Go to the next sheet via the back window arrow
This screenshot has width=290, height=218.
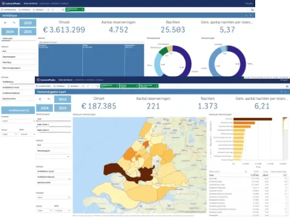pyautogui.click(x=251, y=15)
